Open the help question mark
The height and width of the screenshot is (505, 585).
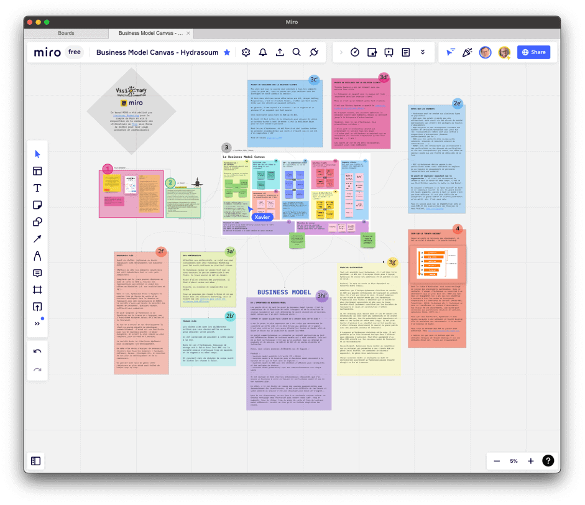548,461
